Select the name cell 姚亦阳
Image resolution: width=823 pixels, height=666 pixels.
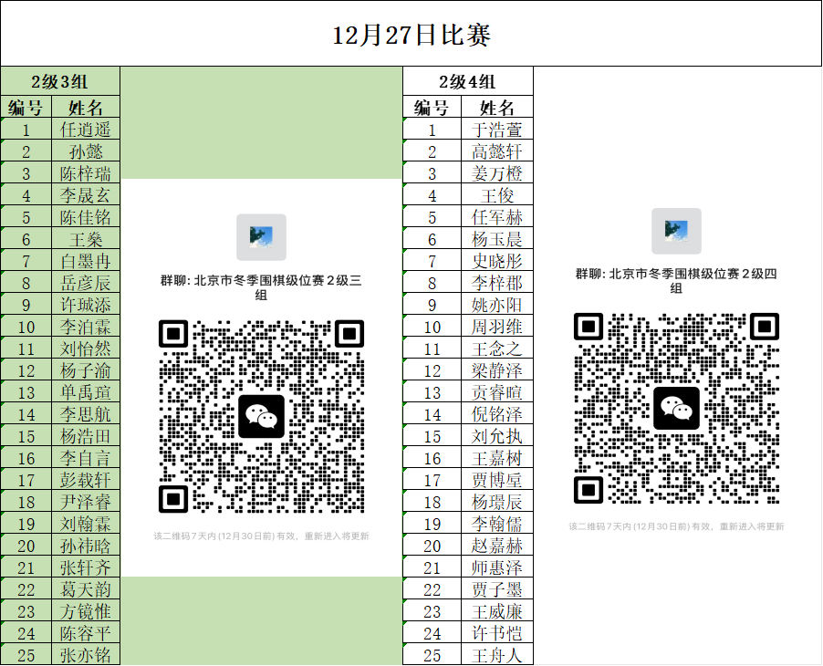coord(497,305)
